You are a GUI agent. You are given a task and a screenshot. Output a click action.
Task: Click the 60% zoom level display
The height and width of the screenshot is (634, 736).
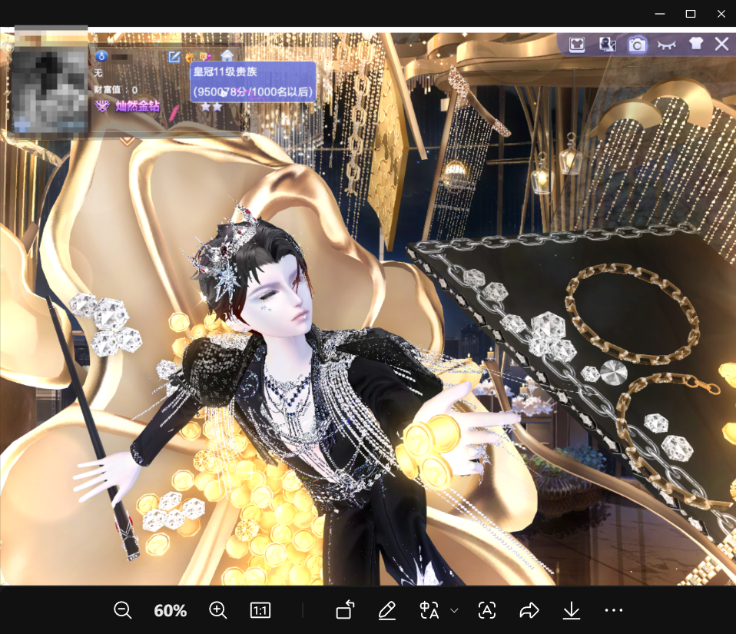(171, 611)
